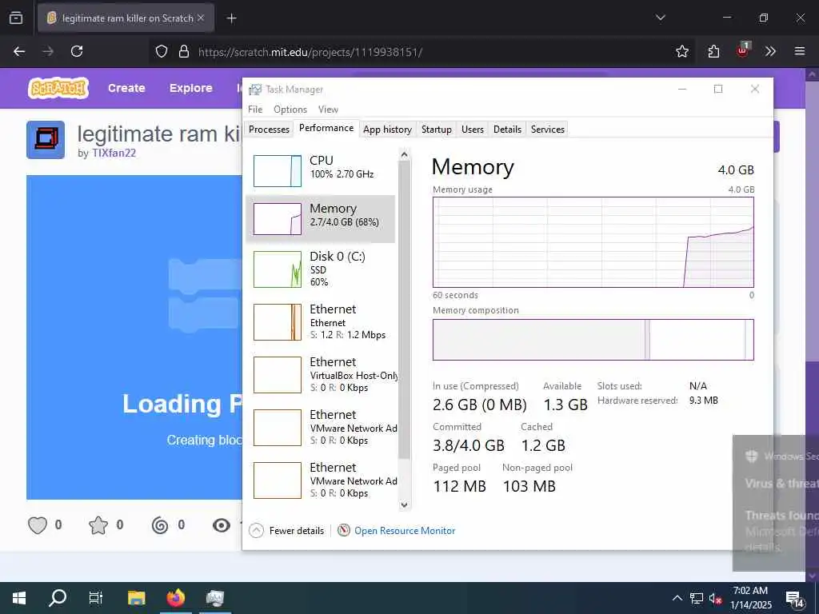Click the Scratch logo
The width and height of the screenshot is (819, 614).
pos(58,88)
